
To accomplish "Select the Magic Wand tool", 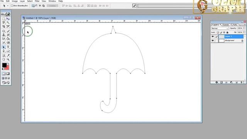I will point(8,22).
